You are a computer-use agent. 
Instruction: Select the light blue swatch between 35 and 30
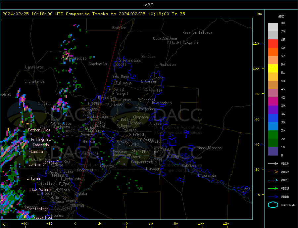tap(273, 126)
